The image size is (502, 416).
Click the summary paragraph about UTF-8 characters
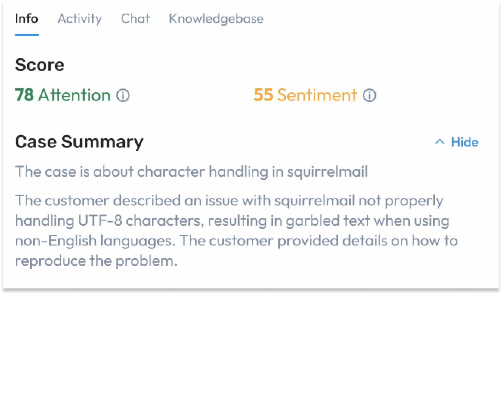point(236,231)
